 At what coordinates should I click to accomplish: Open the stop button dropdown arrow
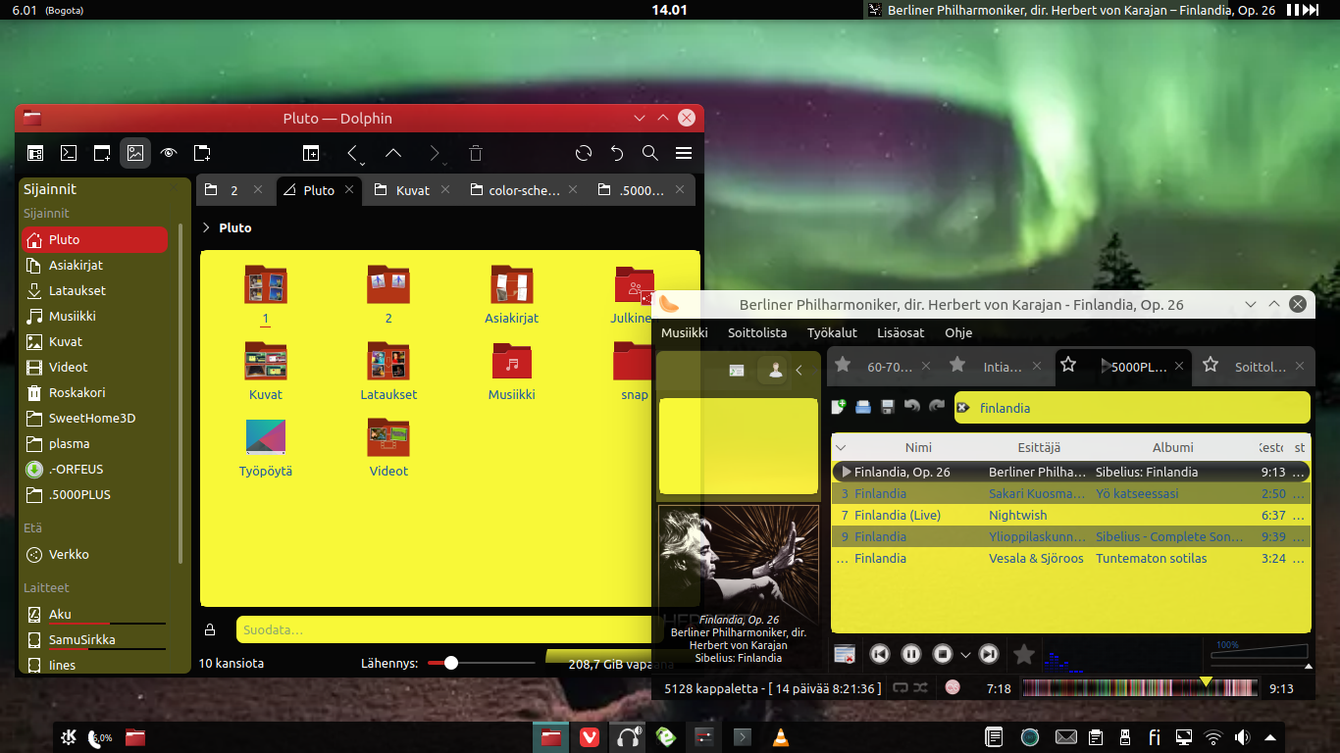click(965, 655)
